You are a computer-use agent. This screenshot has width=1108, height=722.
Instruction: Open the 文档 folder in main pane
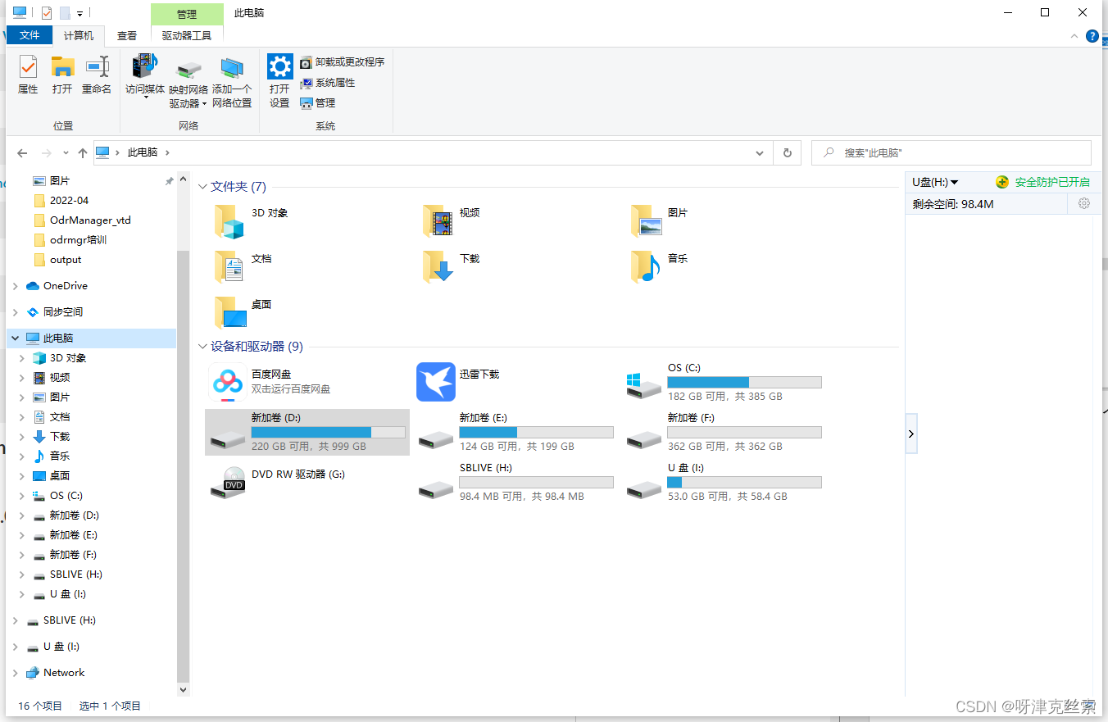[243, 267]
